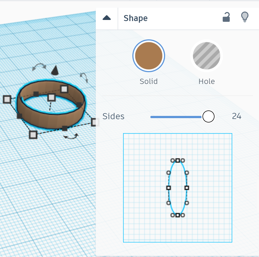The width and height of the screenshot is (259, 257).
Task: Click the circle control handle right of the bottom profile point
Action: click(x=183, y=215)
